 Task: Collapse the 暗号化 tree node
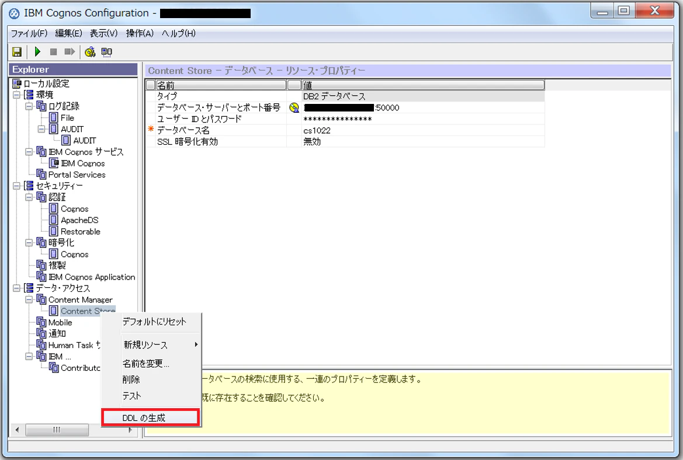point(29,243)
